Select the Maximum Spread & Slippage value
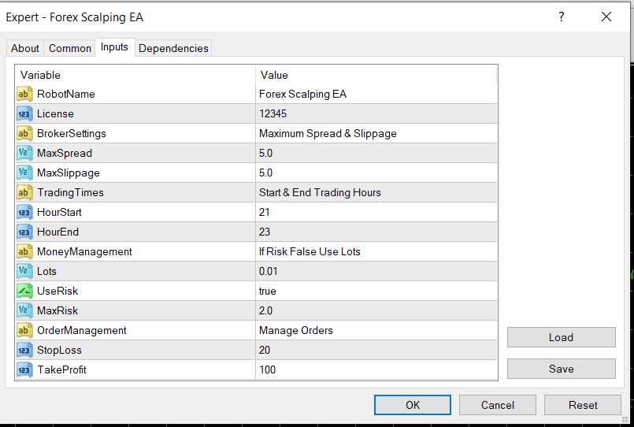 376,133
